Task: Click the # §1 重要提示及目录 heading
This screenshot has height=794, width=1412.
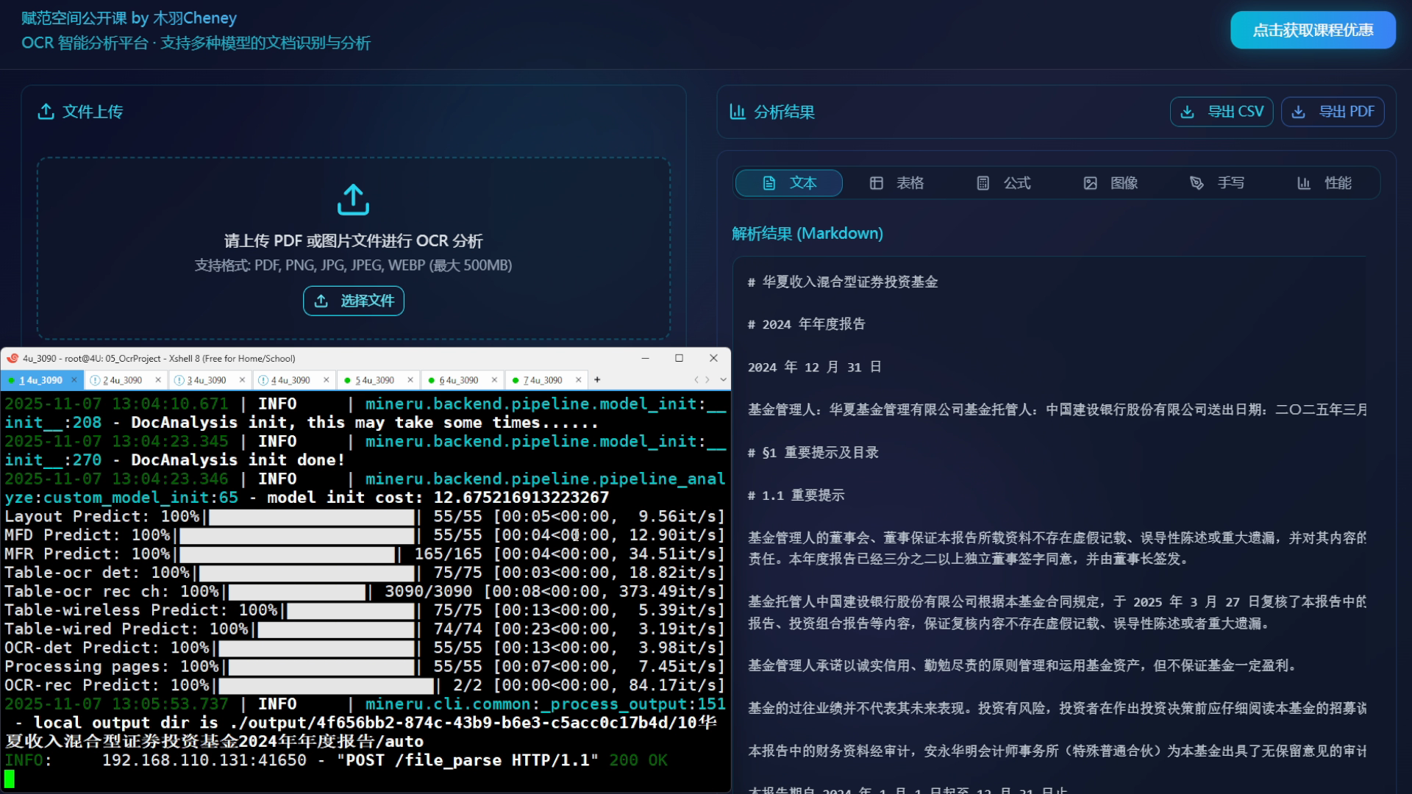Action: pyautogui.click(x=813, y=453)
